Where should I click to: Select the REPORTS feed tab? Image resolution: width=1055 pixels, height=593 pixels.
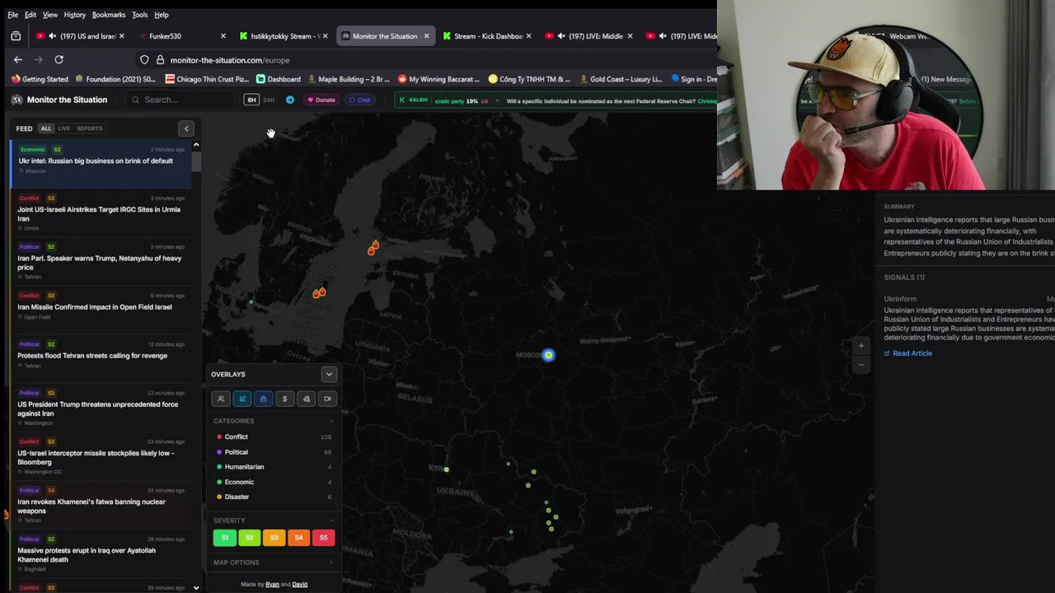click(x=90, y=128)
